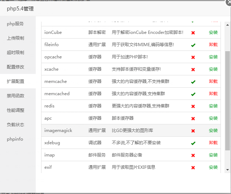Close the php5.4管理 dialog
Viewport: 231px width, 194px height.
[228, 3]
